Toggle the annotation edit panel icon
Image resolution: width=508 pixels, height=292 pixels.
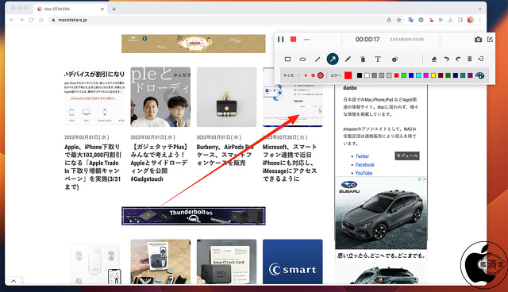[x=490, y=39]
